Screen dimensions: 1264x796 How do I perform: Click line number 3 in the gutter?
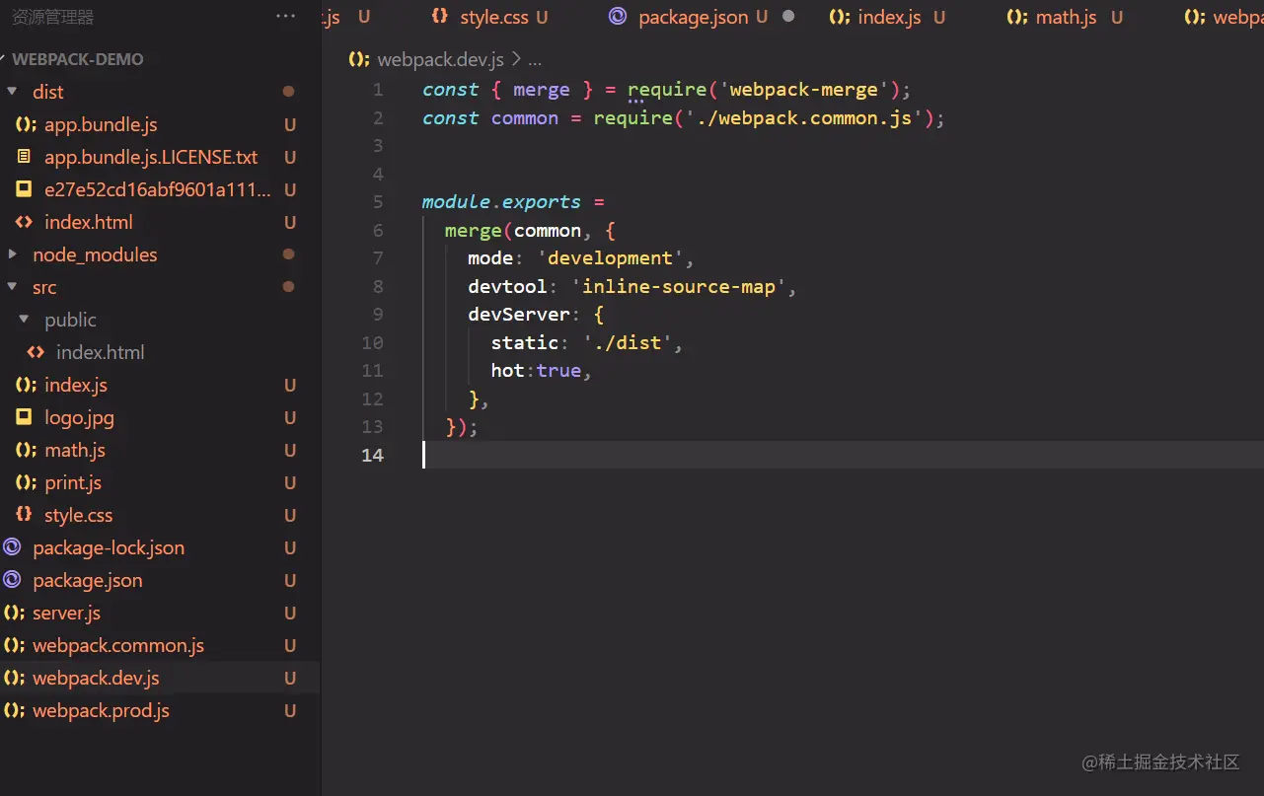click(x=378, y=146)
